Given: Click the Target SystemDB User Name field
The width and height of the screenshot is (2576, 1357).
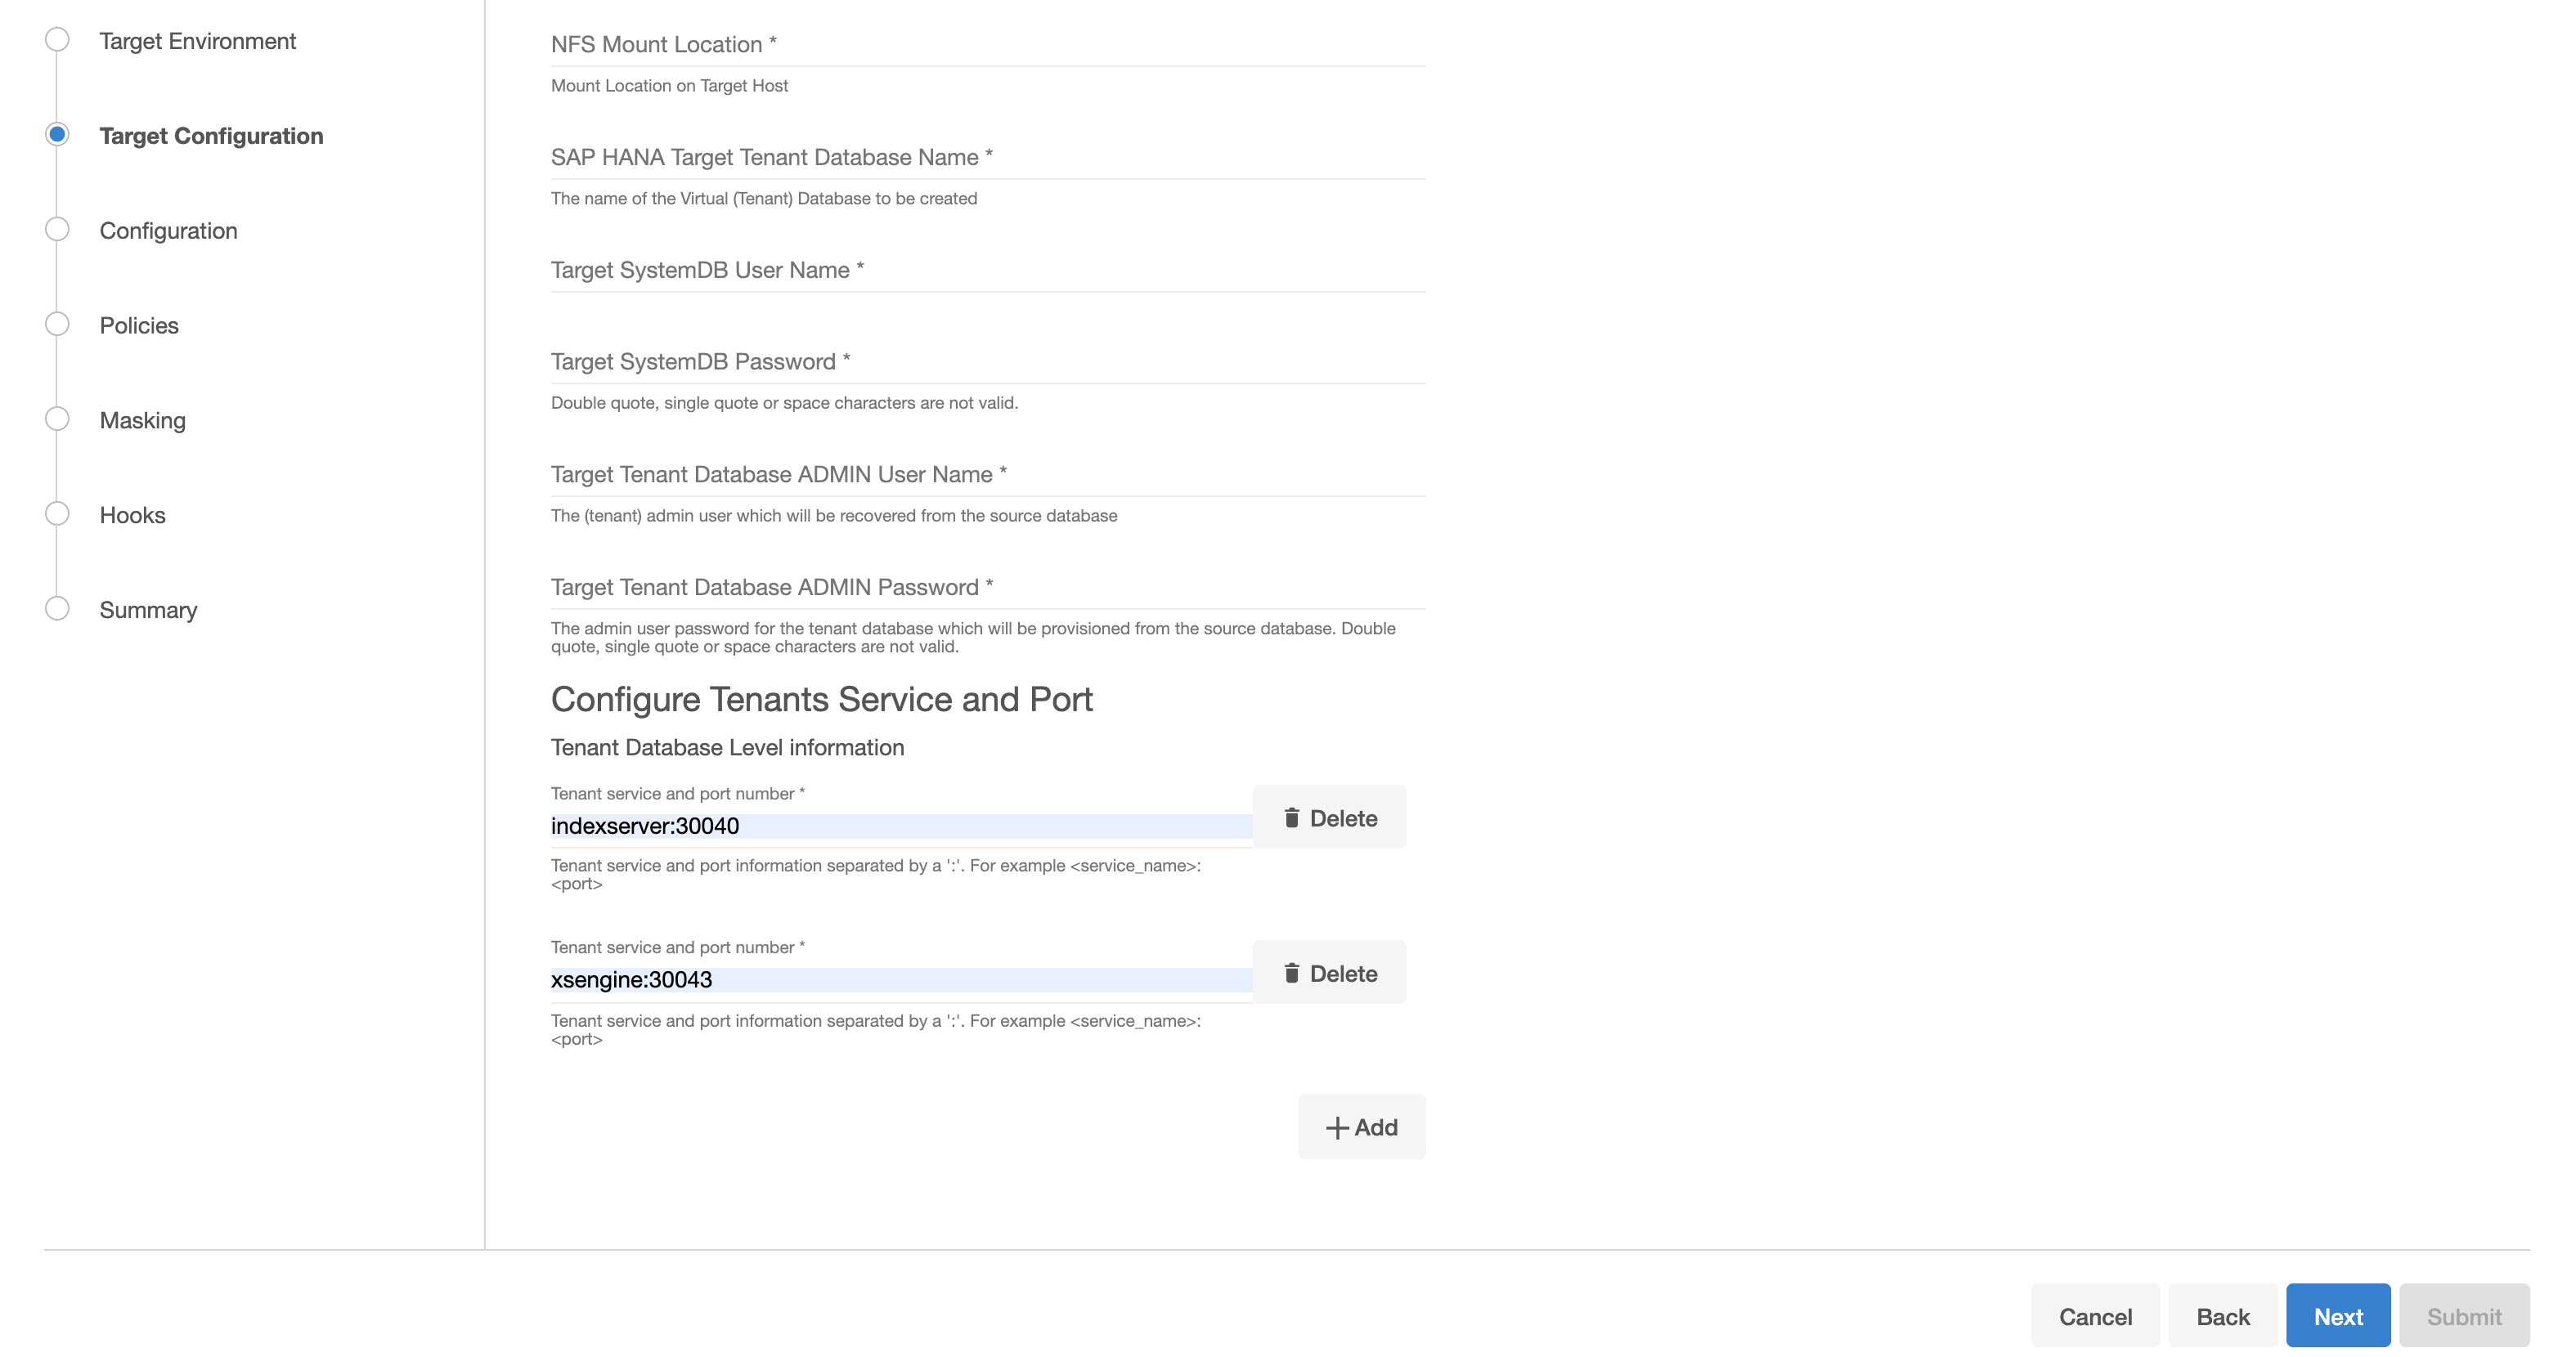Looking at the screenshot, I should click(986, 271).
